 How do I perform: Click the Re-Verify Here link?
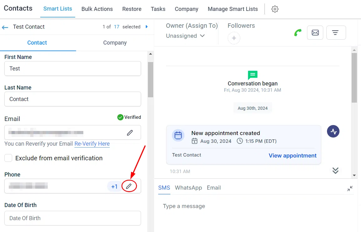pyautogui.click(x=92, y=144)
